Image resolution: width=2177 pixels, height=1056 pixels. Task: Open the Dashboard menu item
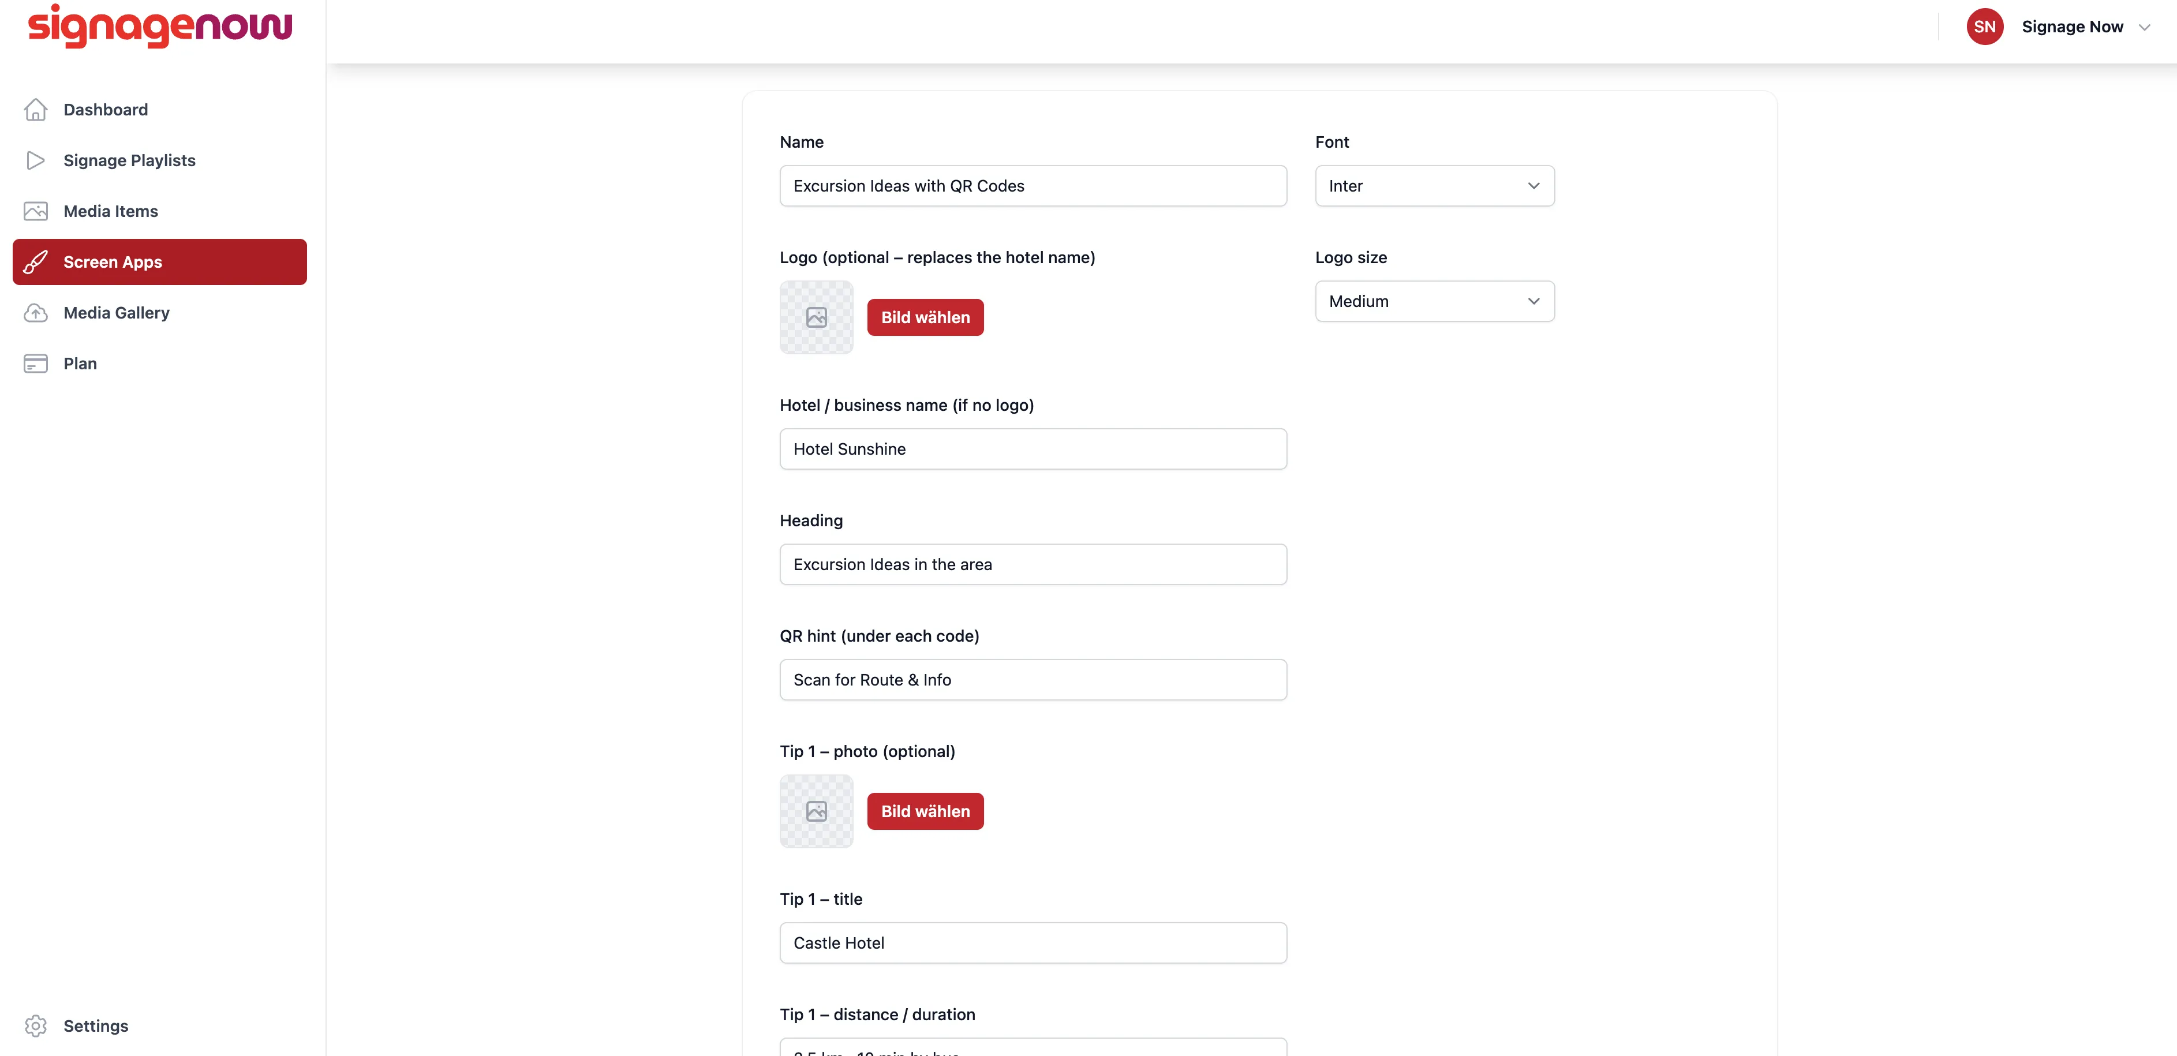(x=160, y=110)
